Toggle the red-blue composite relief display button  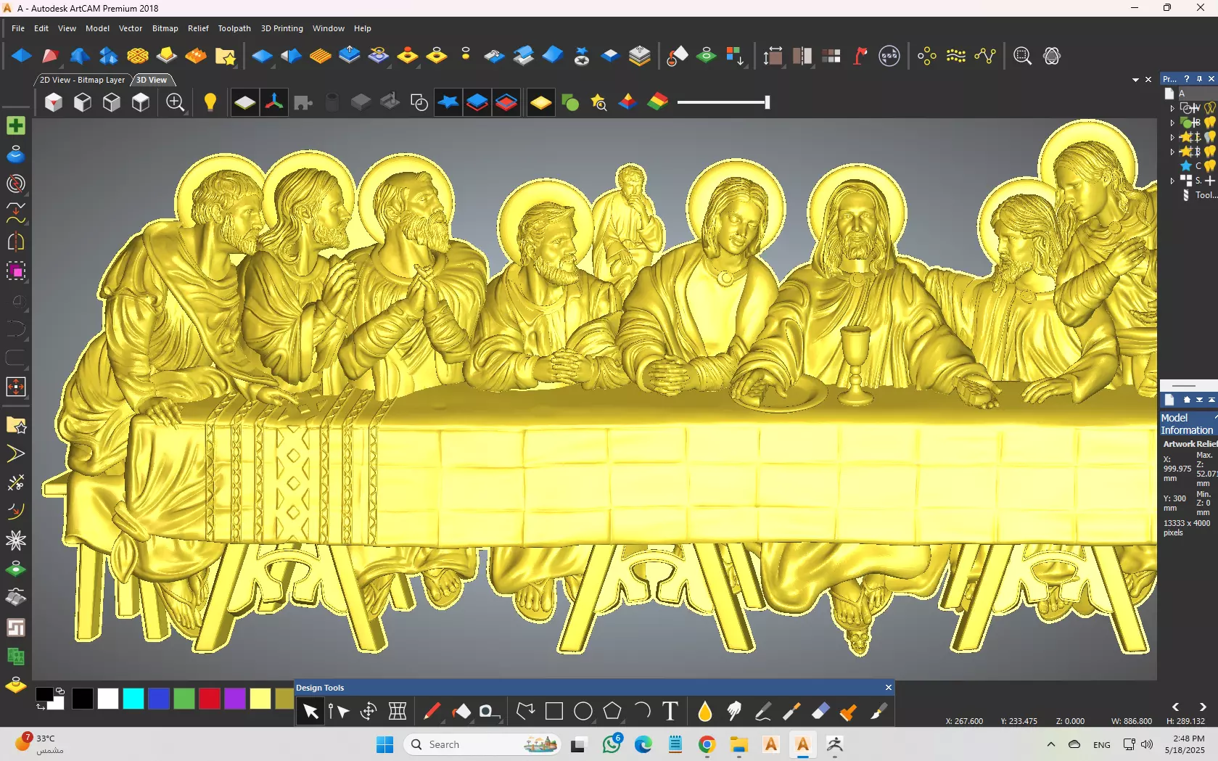pyautogui.click(x=506, y=103)
